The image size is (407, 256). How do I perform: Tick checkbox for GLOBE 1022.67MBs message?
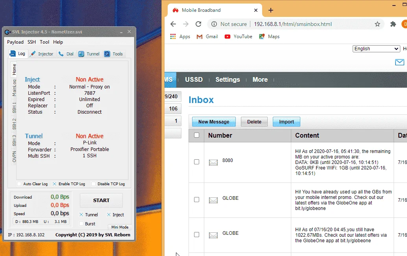click(x=196, y=234)
